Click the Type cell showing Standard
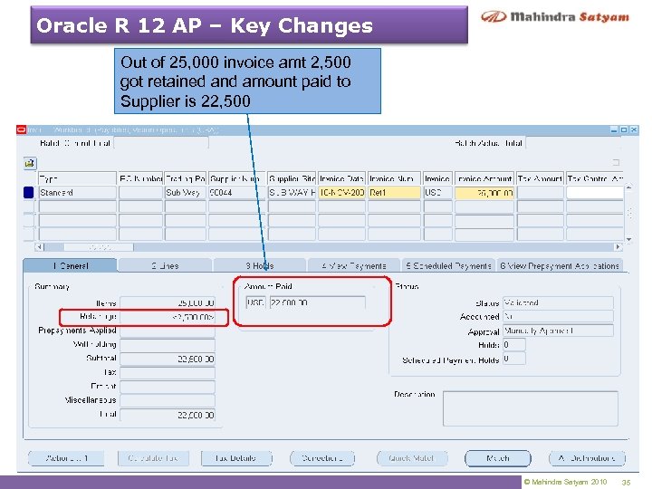This screenshot has width=652, height=489. point(77,193)
